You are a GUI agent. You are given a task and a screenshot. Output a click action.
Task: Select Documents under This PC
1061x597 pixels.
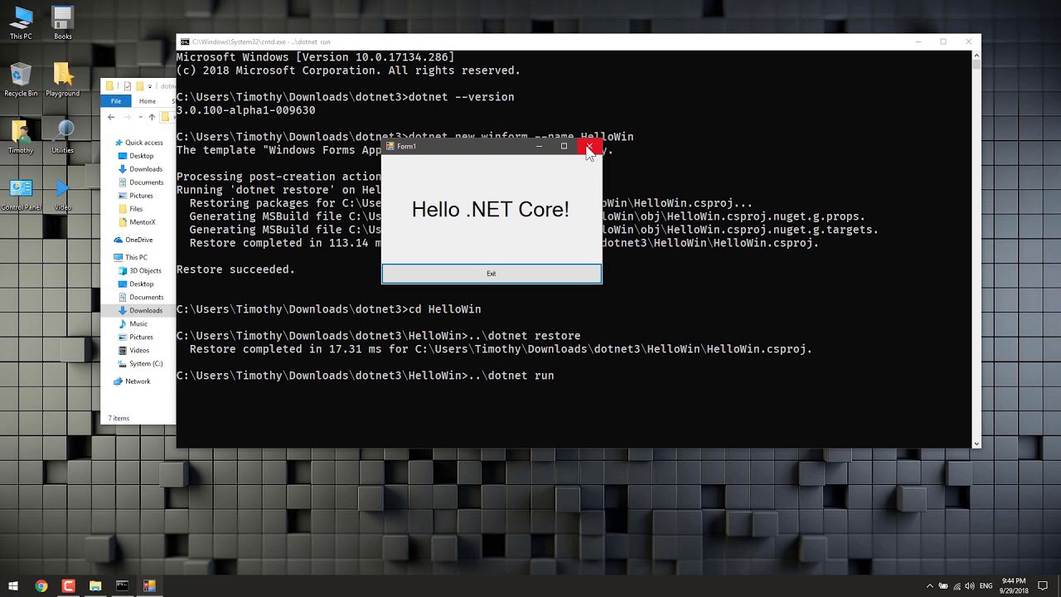coord(141,297)
